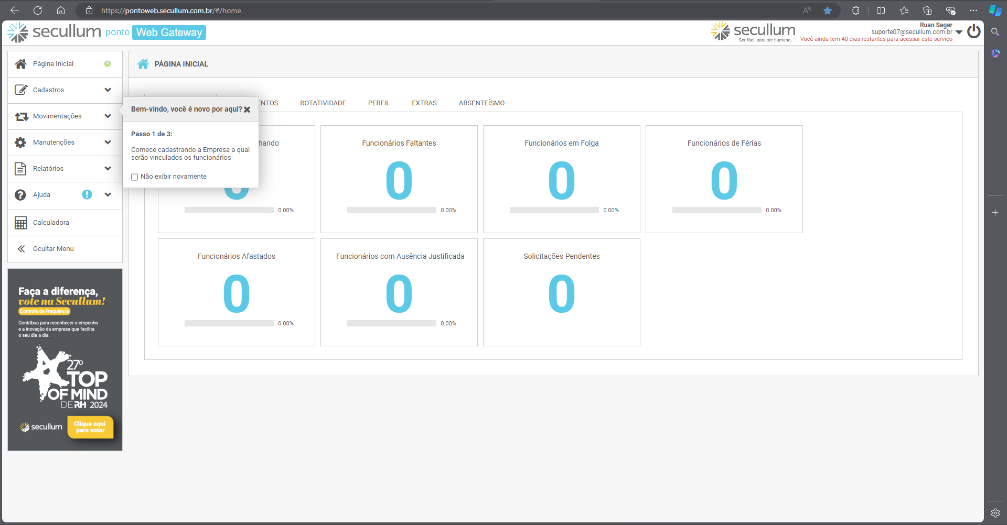Click the power logout icon

(x=973, y=31)
